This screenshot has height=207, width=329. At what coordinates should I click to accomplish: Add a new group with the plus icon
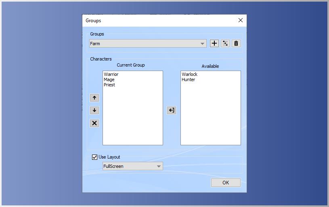(x=214, y=43)
